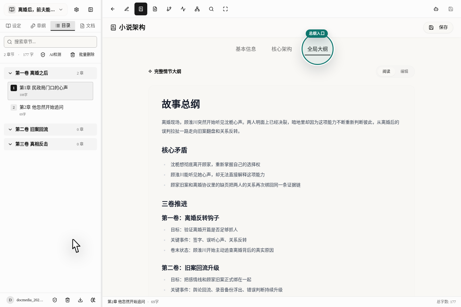This screenshot has height=307, width=461.
Task: Collapse the 第一卷 离婚之后 volume
Action: point(10,73)
